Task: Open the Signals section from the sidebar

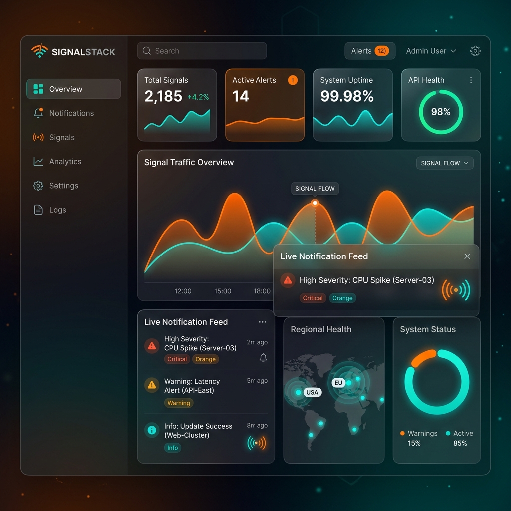Action: pos(38,137)
